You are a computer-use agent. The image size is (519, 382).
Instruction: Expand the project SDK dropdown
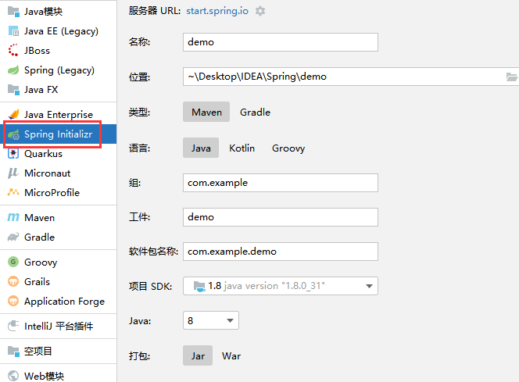click(x=370, y=287)
